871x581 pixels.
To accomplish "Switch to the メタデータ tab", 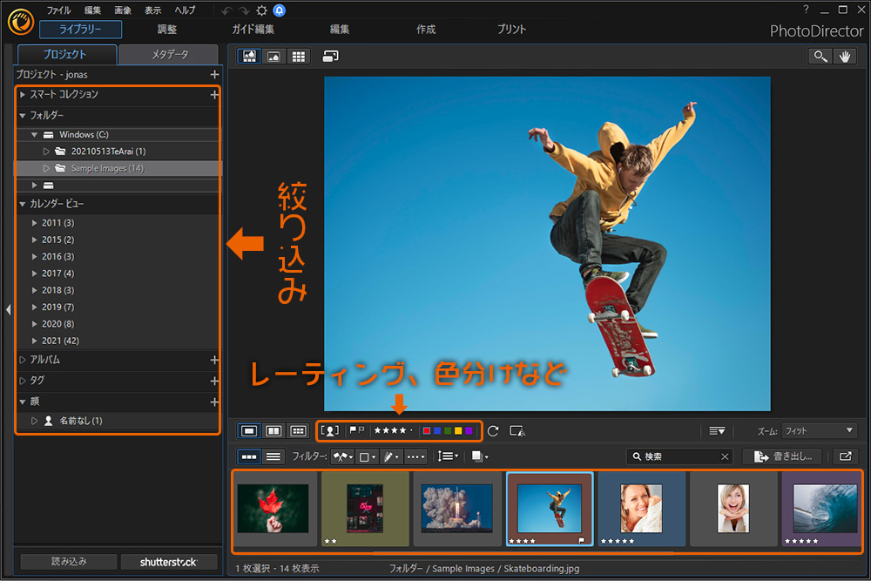I will tap(169, 54).
